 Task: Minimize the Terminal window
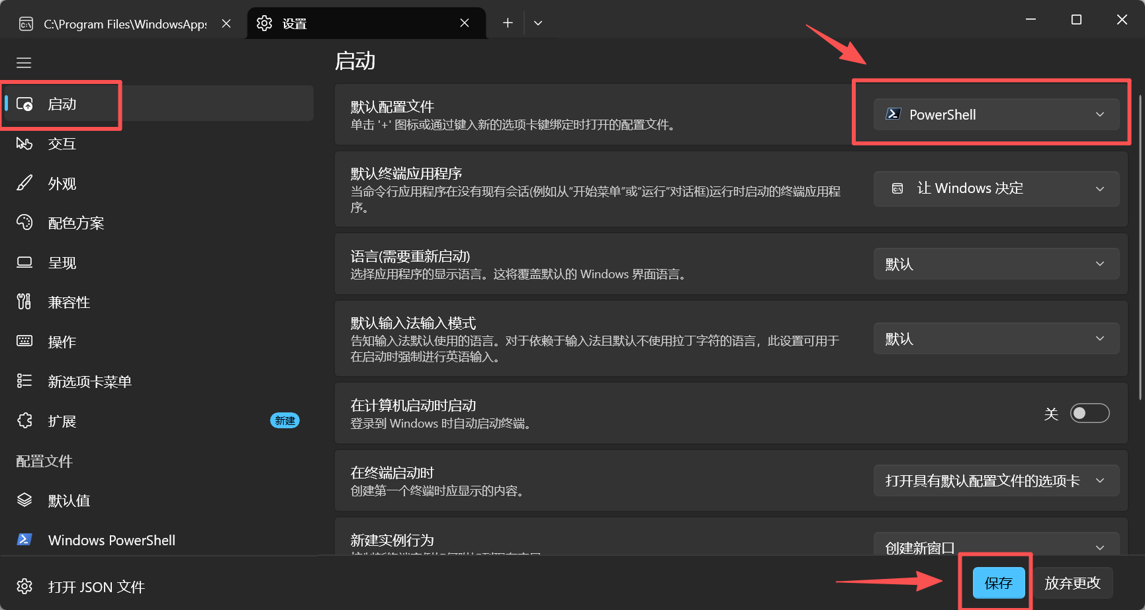coord(1030,20)
